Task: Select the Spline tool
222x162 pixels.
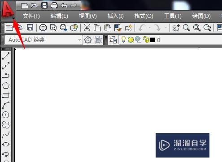Action: coord(6,135)
